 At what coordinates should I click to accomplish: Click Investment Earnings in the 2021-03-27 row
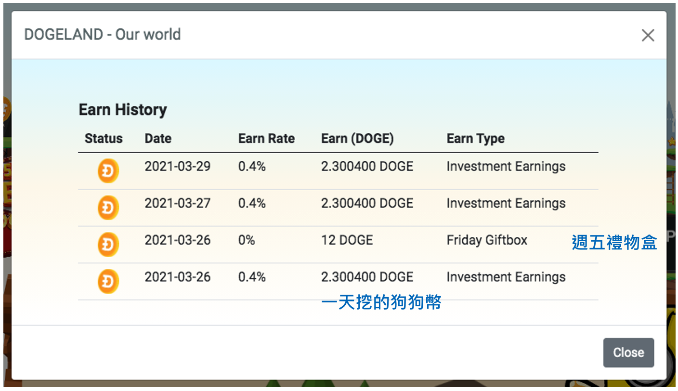(x=506, y=203)
